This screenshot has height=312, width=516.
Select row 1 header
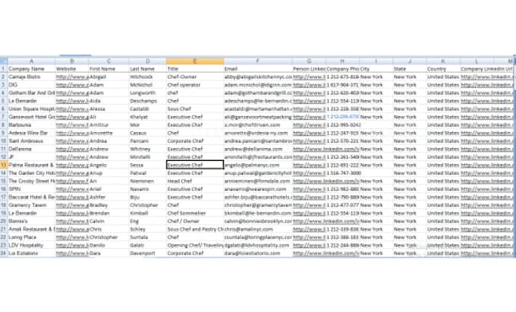4,69
